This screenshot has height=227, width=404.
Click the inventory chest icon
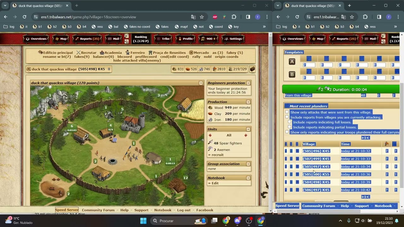point(252,69)
